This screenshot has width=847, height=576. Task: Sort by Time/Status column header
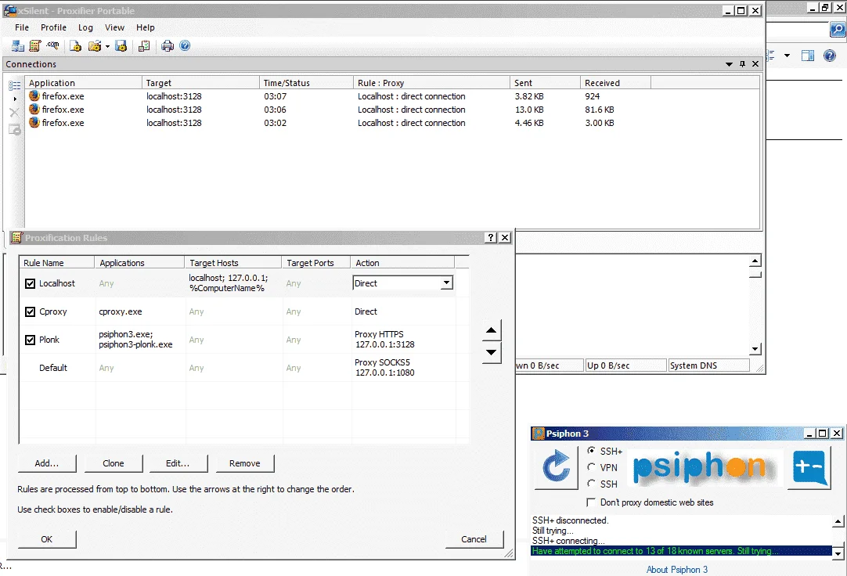(306, 83)
